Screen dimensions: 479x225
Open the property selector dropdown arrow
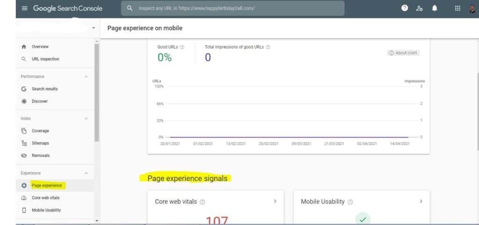pyautogui.click(x=94, y=28)
